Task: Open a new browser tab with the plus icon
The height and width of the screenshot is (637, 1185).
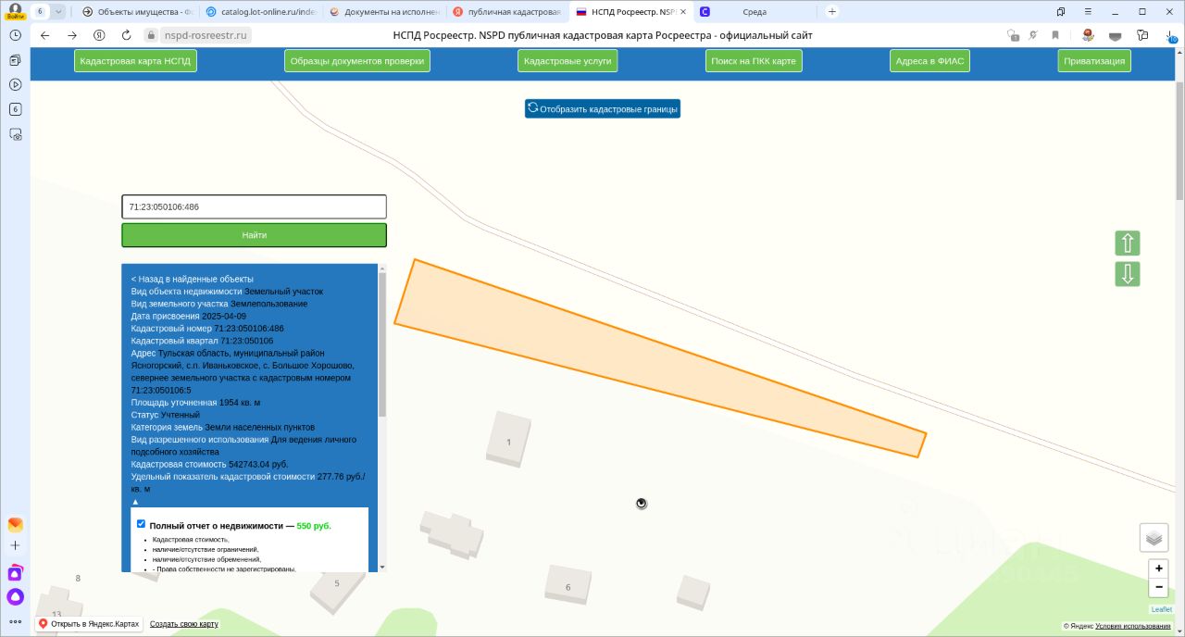Action: 832,12
